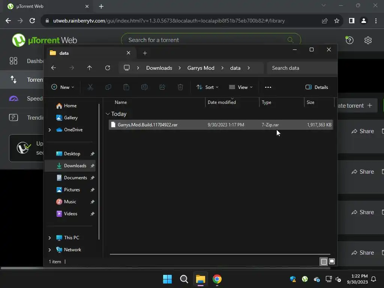This screenshot has height=288, width=384.
Task: Click chevron after Garrys Mod breadcrumb
Action: 222,68
